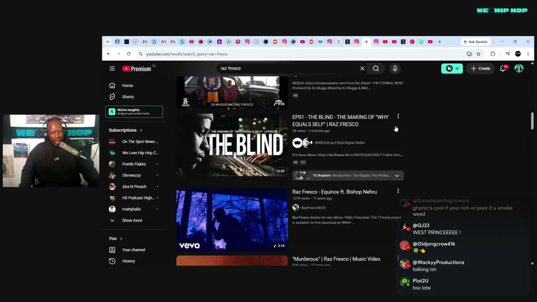Switch to the Facebook tab
Image resolution: width=537 pixels, height=302 pixels.
pyautogui.click(x=117, y=42)
